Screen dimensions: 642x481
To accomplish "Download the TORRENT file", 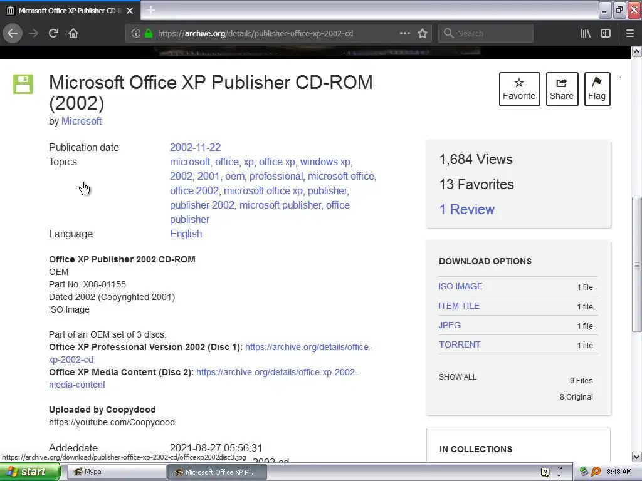I will tap(460, 344).
